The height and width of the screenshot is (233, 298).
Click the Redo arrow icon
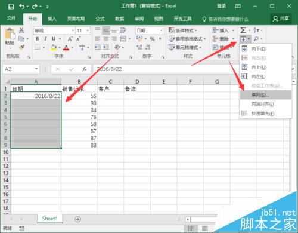pos(35,7)
